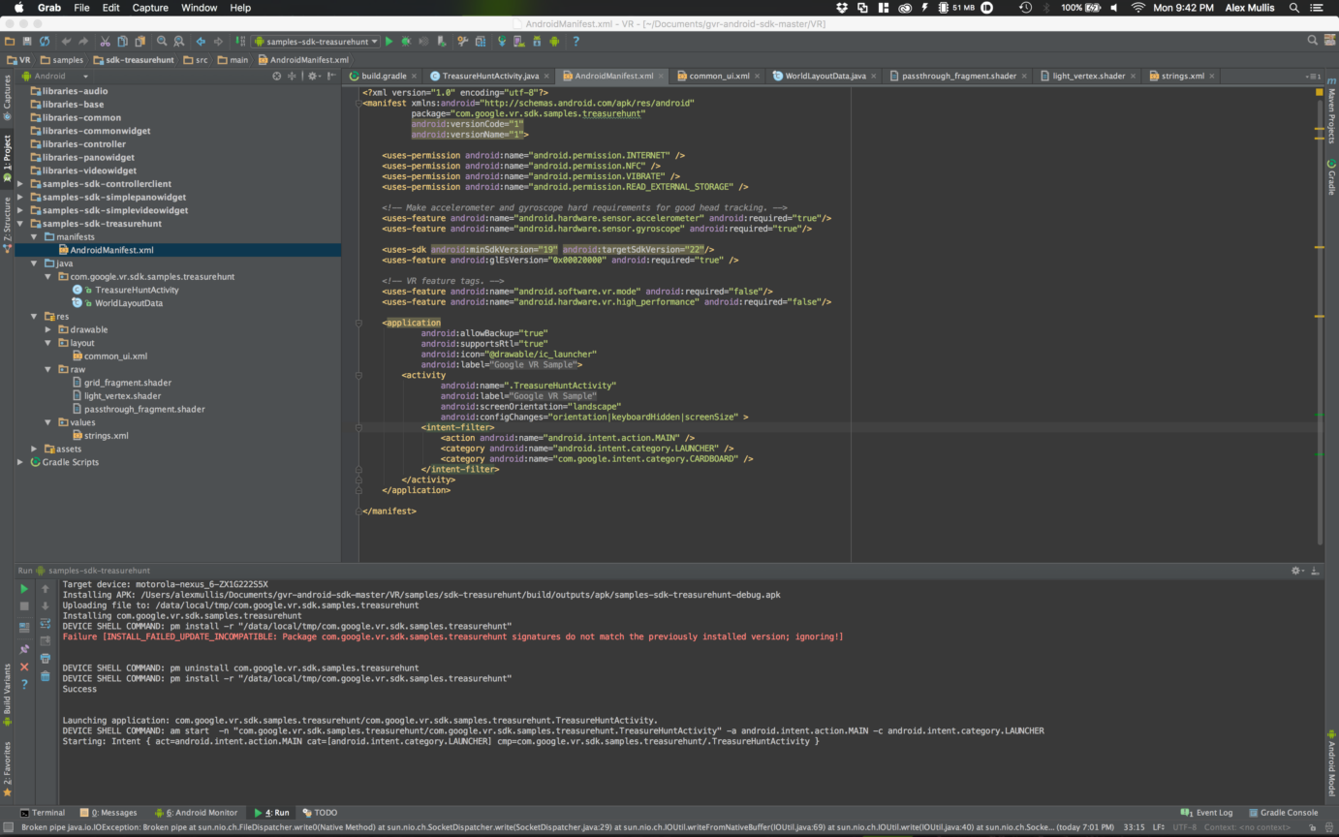Toggle soft-wraps in Run console
The width and height of the screenshot is (1339, 837).
(45, 624)
